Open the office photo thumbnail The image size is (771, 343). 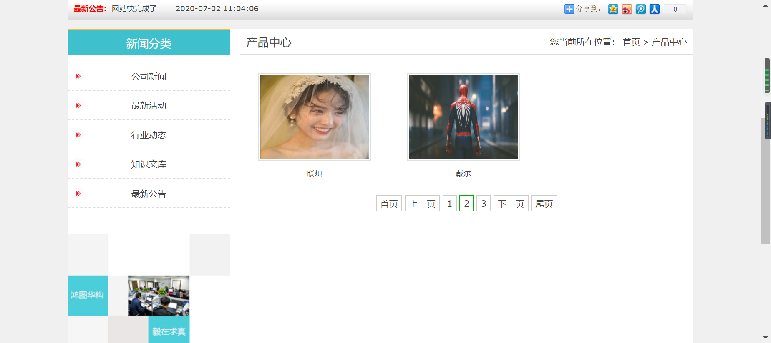(159, 296)
